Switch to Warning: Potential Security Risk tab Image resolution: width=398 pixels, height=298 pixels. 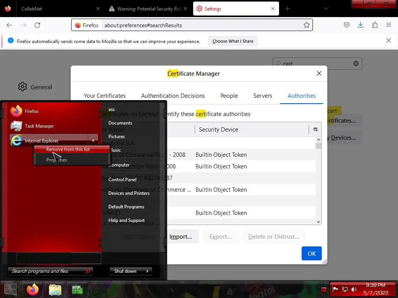pos(148,9)
